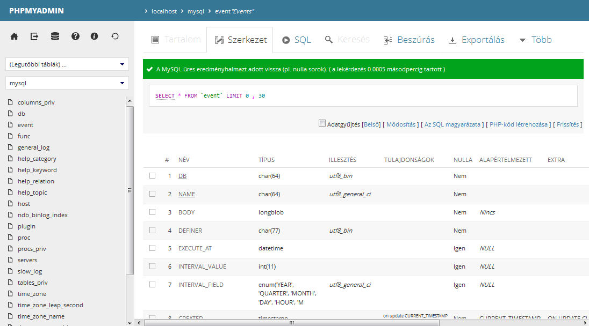
Task: Reload the navigation panel icon
Action: [x=115, y=36]
